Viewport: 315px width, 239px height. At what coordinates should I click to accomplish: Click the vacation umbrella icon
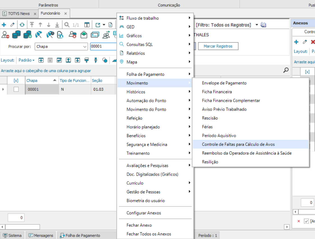39,35
